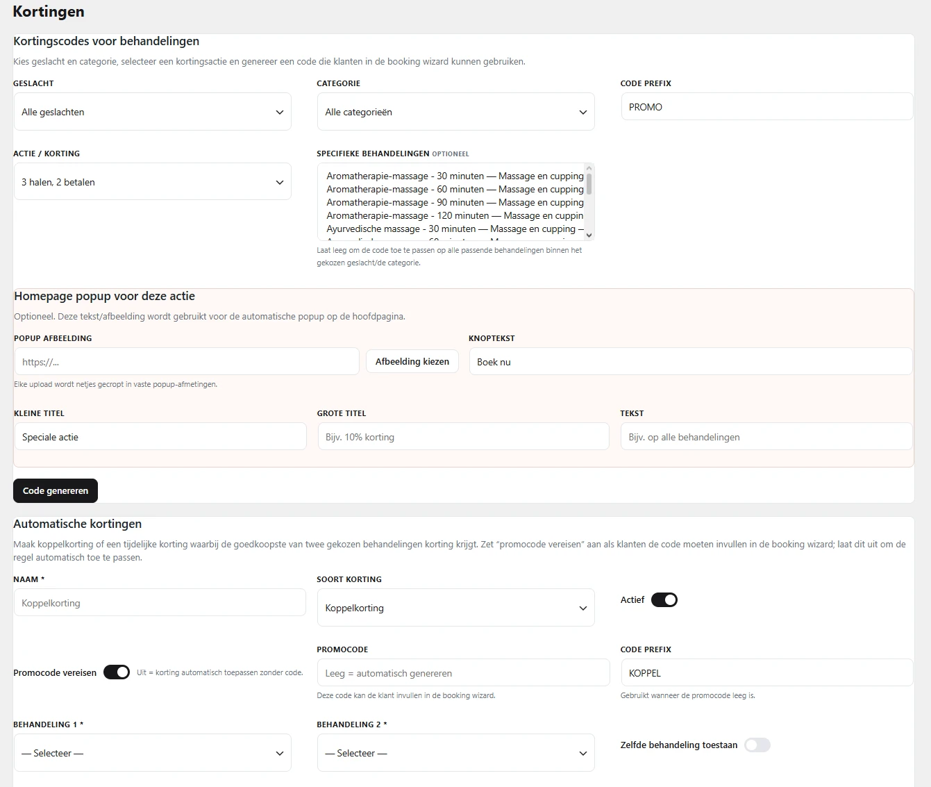Open the Soort korting dropdown
Image resolution: width=931 pixels, height=787 pixels.
[455, 608]
